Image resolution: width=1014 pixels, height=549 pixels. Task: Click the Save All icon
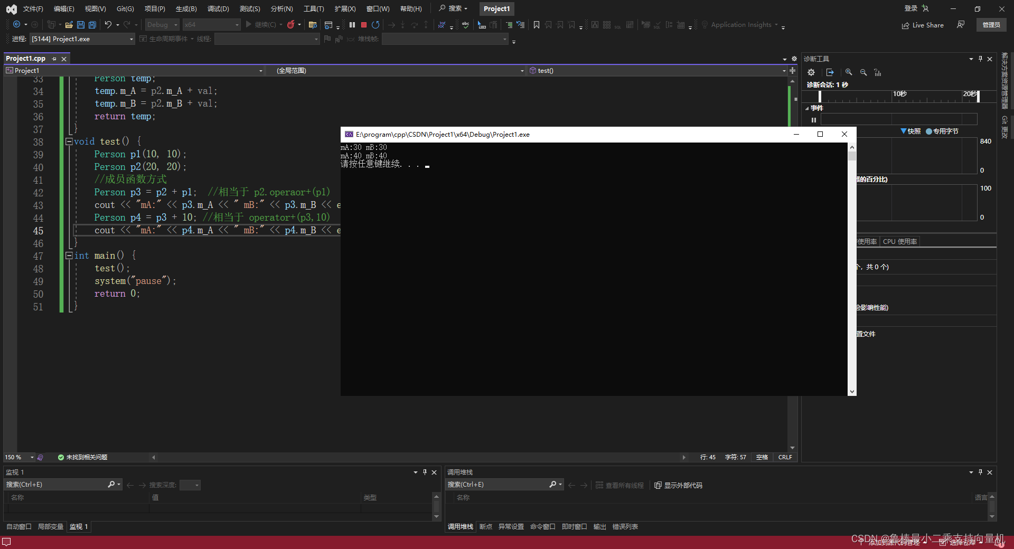(92, 25)
